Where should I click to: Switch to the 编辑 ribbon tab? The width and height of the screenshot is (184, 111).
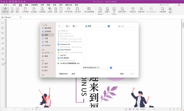pyautogui.click(x=27, y=5)
